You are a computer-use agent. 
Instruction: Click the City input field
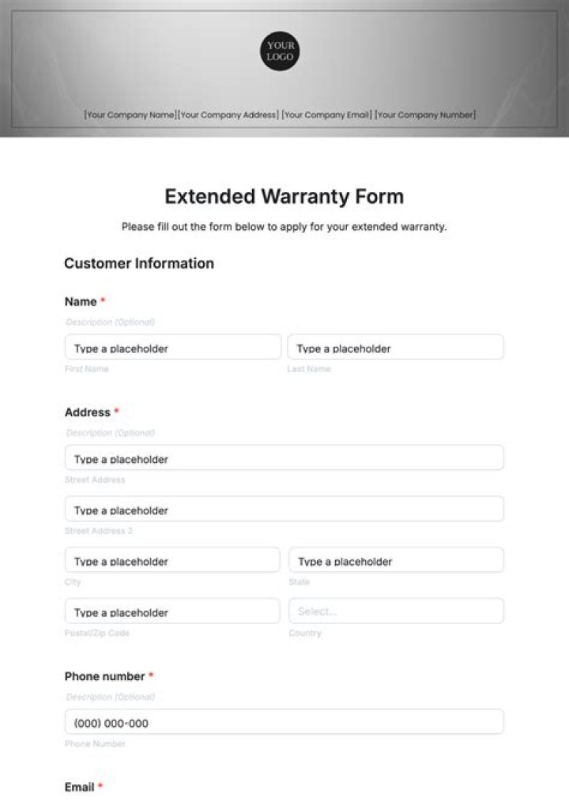coord(172,561)
